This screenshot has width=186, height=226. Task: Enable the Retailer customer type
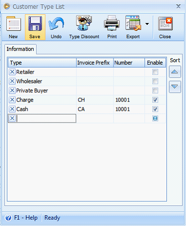(x=155, y=72)
